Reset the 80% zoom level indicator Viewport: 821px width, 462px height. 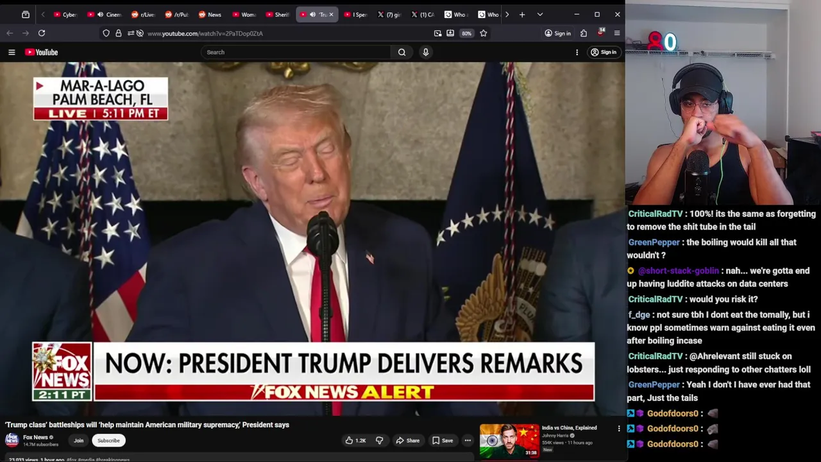click(466, 33)
